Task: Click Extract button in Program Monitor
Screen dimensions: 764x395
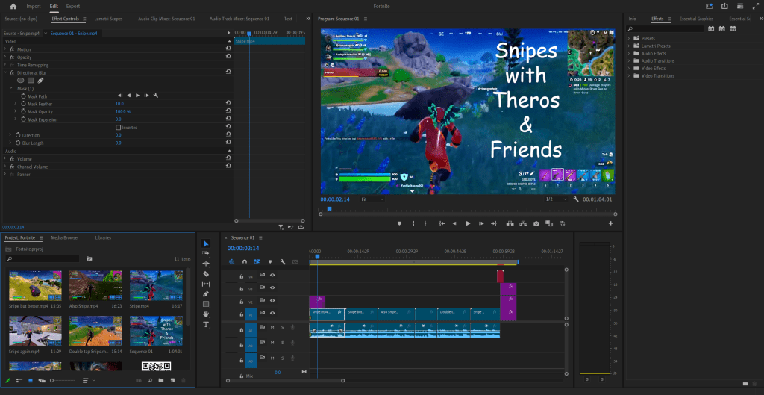Action: (523, 223)
